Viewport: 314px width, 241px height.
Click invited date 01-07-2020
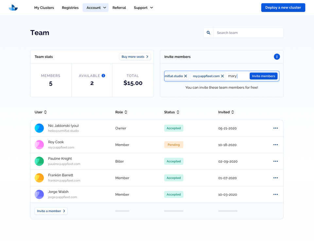click(x=228, y=178)
